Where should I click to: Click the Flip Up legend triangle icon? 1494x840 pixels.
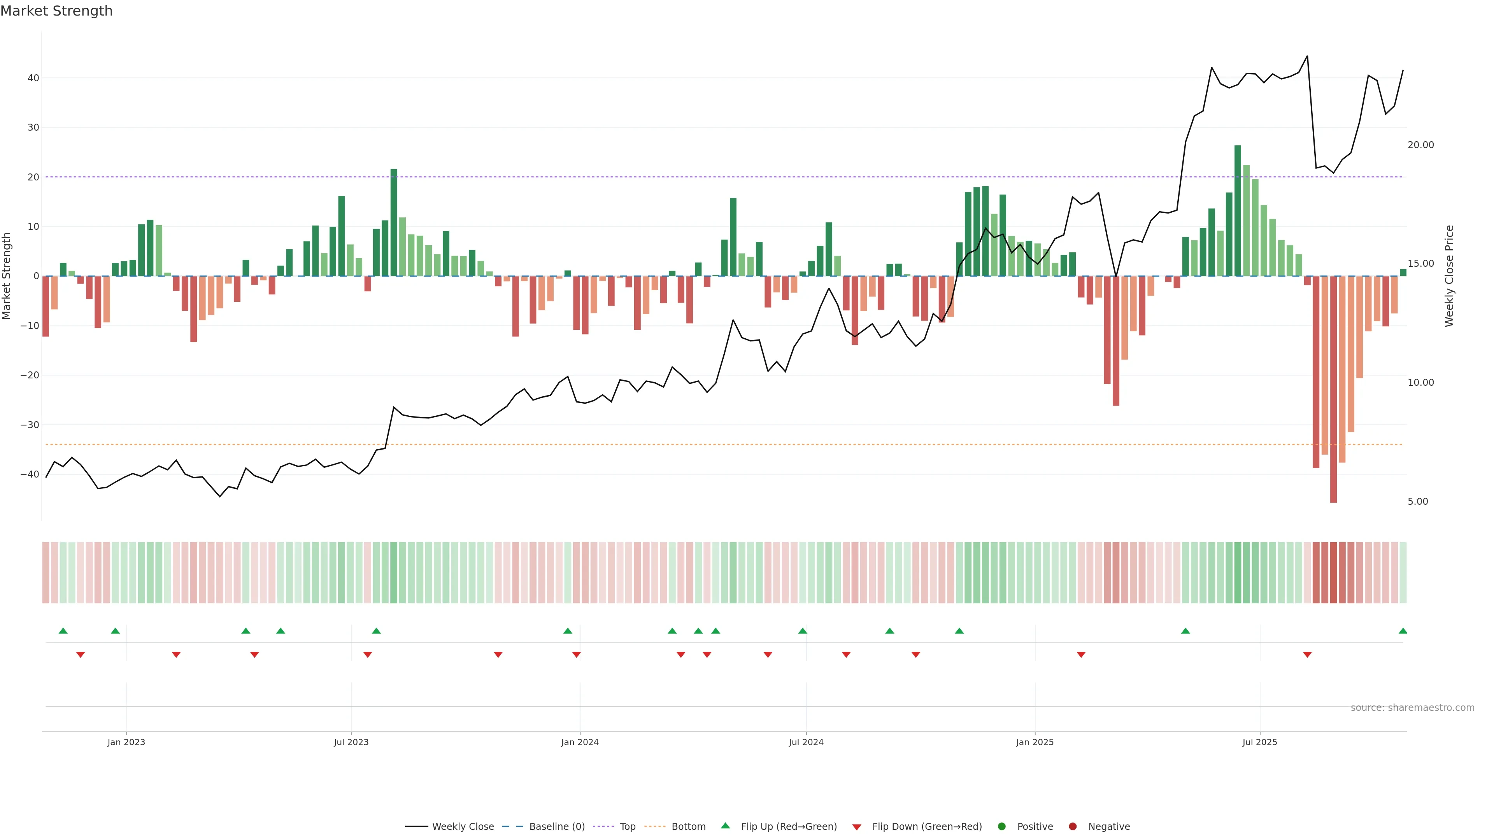pos(725,826)
